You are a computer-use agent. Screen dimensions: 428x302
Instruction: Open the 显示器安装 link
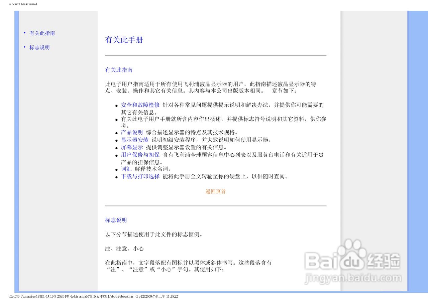click(134, 140)
